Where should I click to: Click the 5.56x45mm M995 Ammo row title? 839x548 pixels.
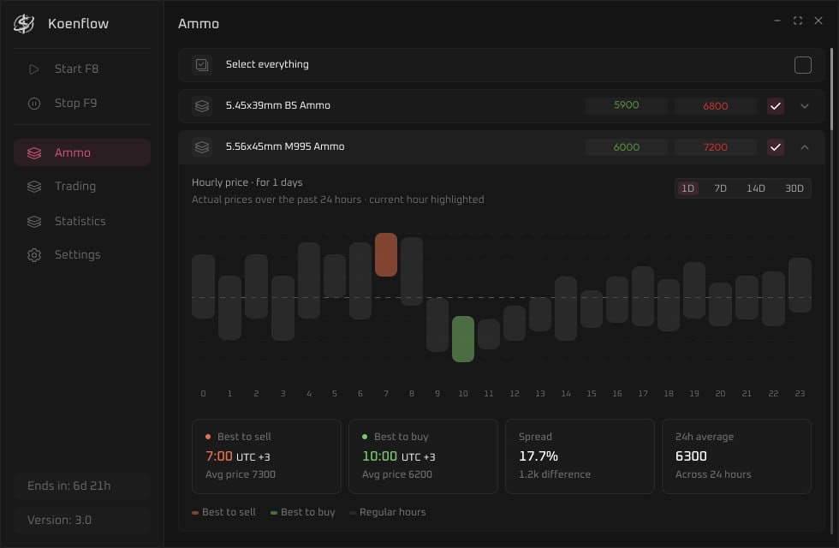[284, 146]
